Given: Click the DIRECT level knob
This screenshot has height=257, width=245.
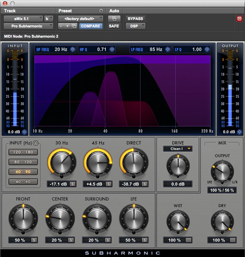Looking at the screenshot, I should (134, 163).
